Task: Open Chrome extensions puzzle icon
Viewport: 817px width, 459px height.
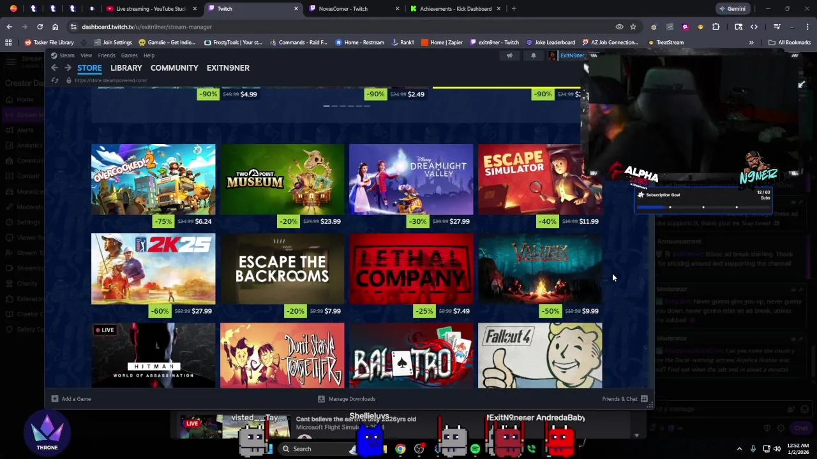Action: (x=716, y=27)
